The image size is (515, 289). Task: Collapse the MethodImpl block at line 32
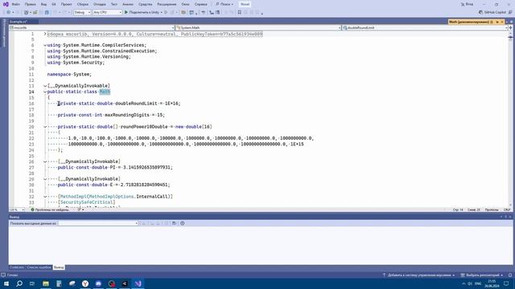[45, 197]
